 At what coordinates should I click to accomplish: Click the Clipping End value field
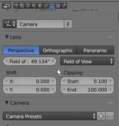pyautogui.click(x=87, y=89)
